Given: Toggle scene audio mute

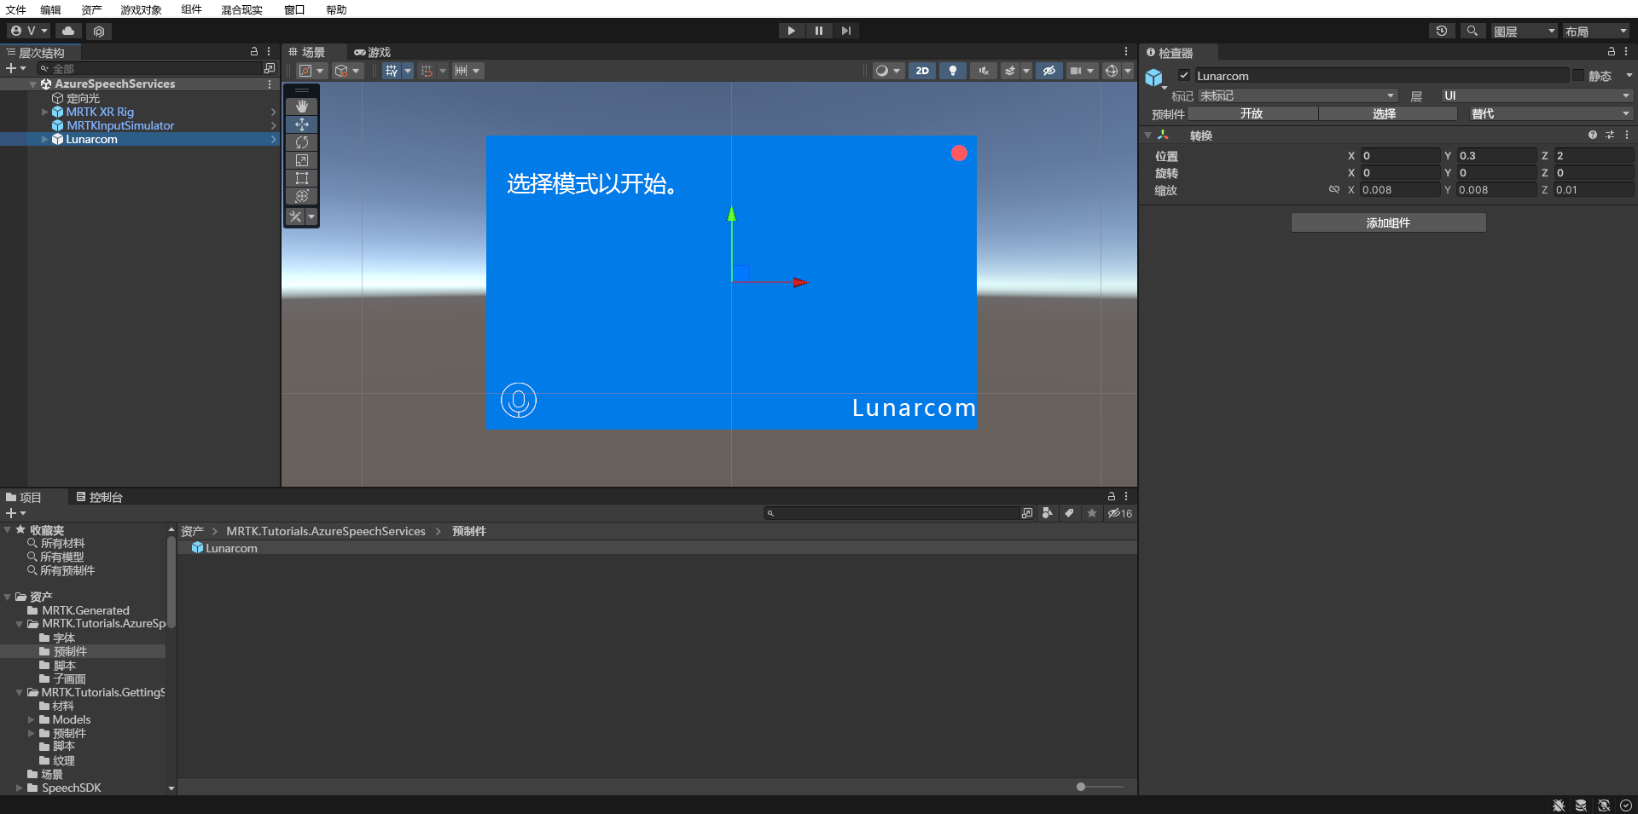Looking at the screenshot, I should click(x=984, y=71).
